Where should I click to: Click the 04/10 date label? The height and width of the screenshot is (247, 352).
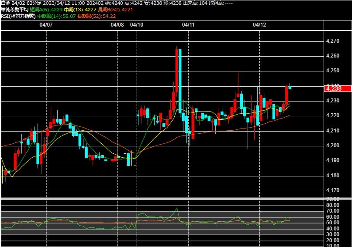[x=137, y=25]
